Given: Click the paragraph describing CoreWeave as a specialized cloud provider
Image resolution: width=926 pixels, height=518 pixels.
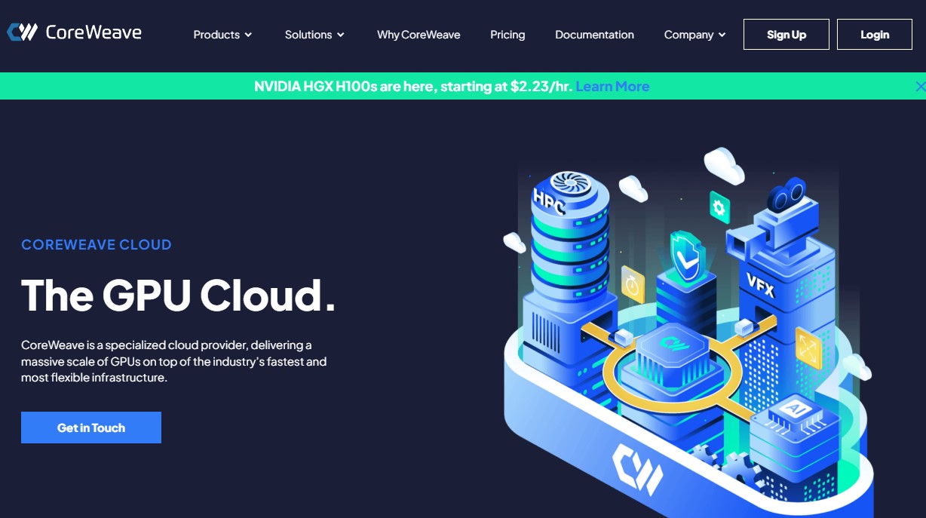Looking at the screenshot, I should (x=174, y=361).
